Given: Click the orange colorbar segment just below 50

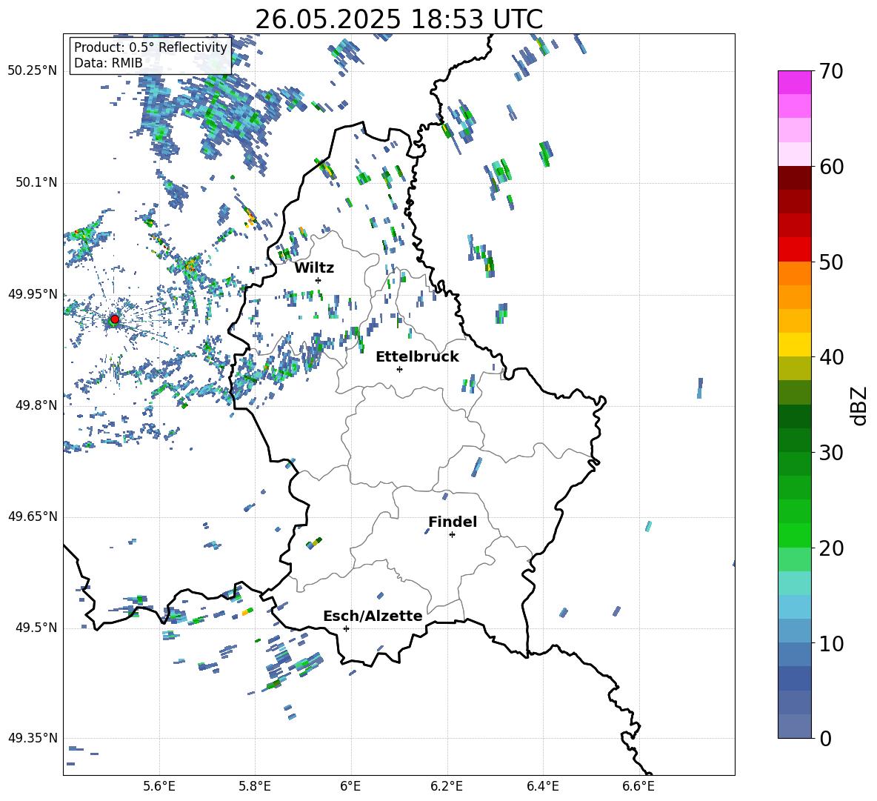Looking at the screenshot, I should pyautogui.click(x=794, y=273).
